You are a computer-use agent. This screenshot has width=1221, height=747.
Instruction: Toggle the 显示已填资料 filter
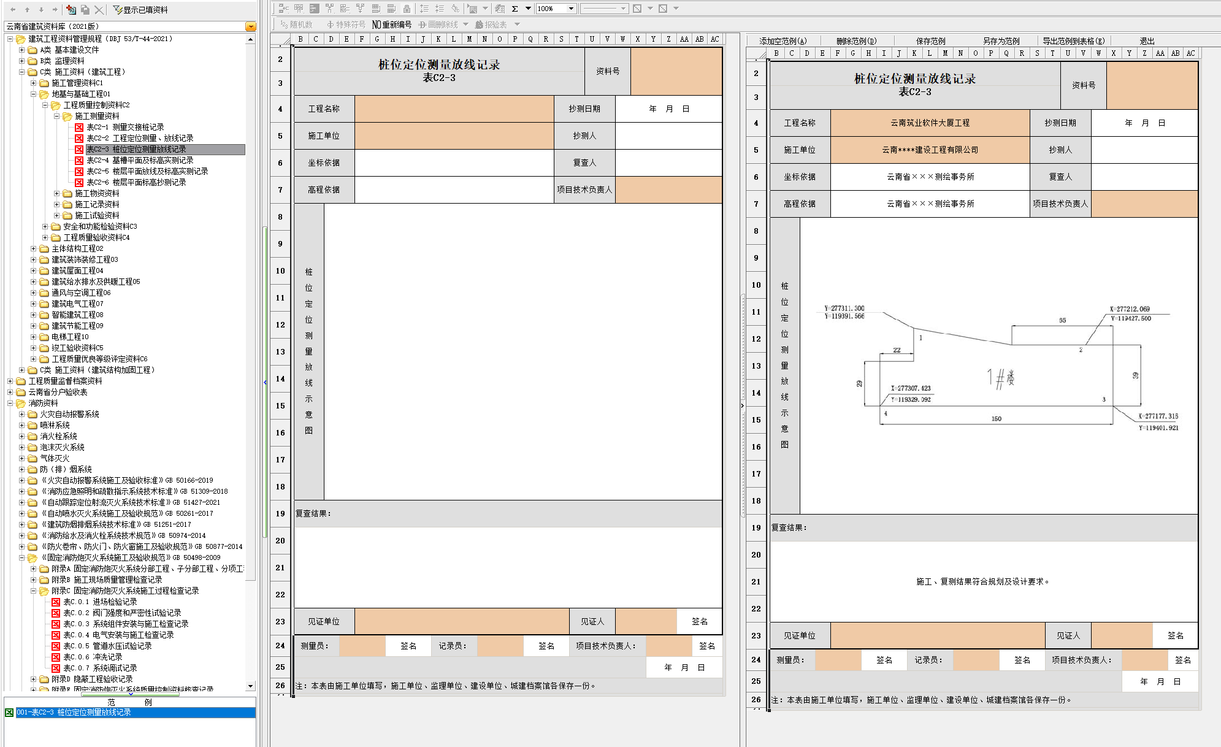tap(140, 10)
